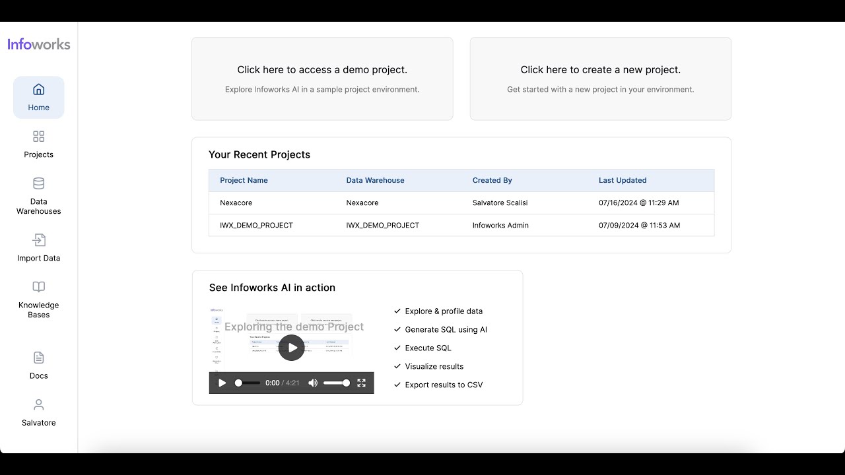Select the Docs menu label
The image size is (845, 475).
pyautogui.click(x=39, y=375)
